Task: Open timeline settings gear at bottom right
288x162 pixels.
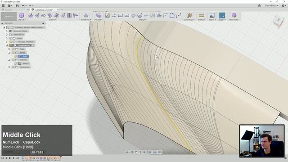Action: [x=286, y=158]
